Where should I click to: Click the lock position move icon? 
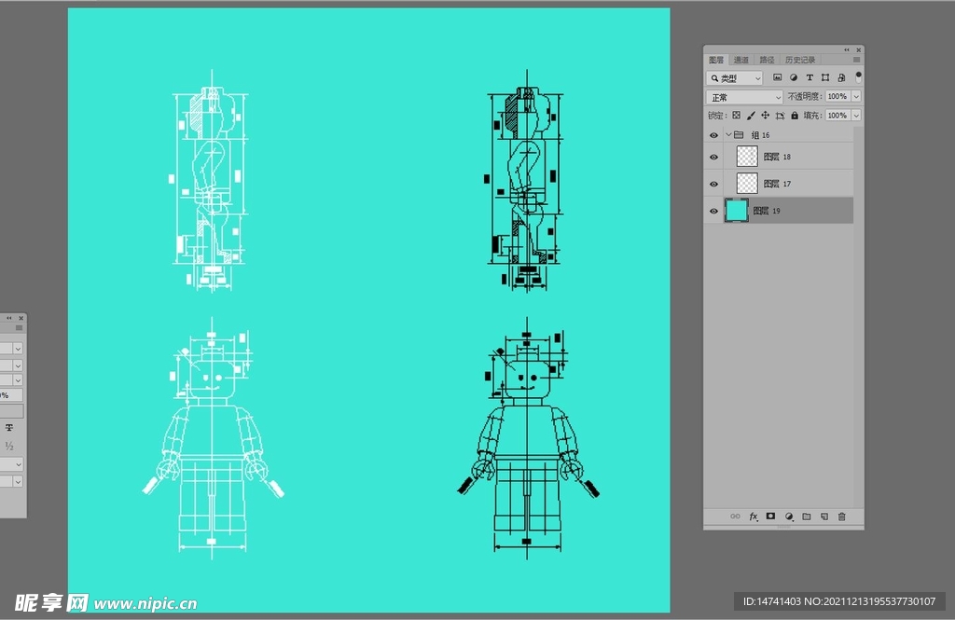coord(765,115)
